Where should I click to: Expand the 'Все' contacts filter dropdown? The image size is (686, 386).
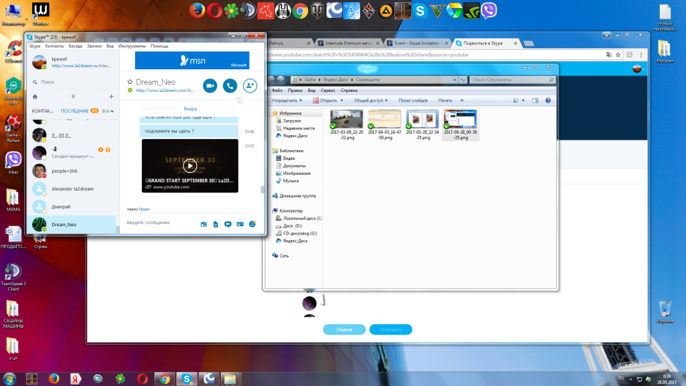point(106,110)
